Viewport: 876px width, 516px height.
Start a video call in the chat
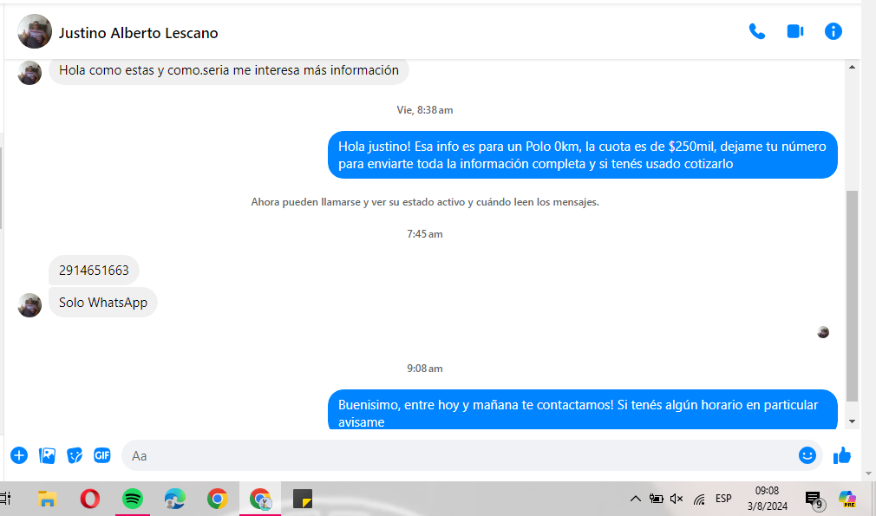point(794,32)
